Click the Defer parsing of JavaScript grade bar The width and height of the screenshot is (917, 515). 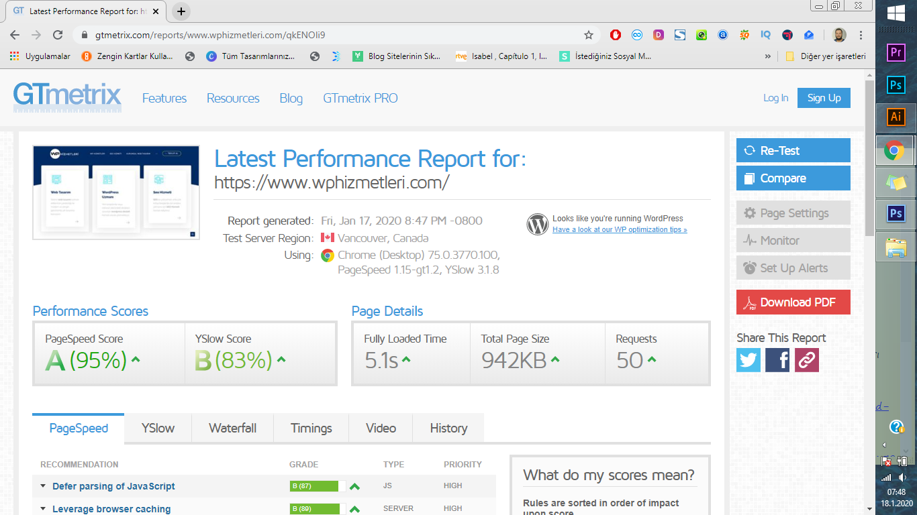pyautogui.click(x=318, y=486)
